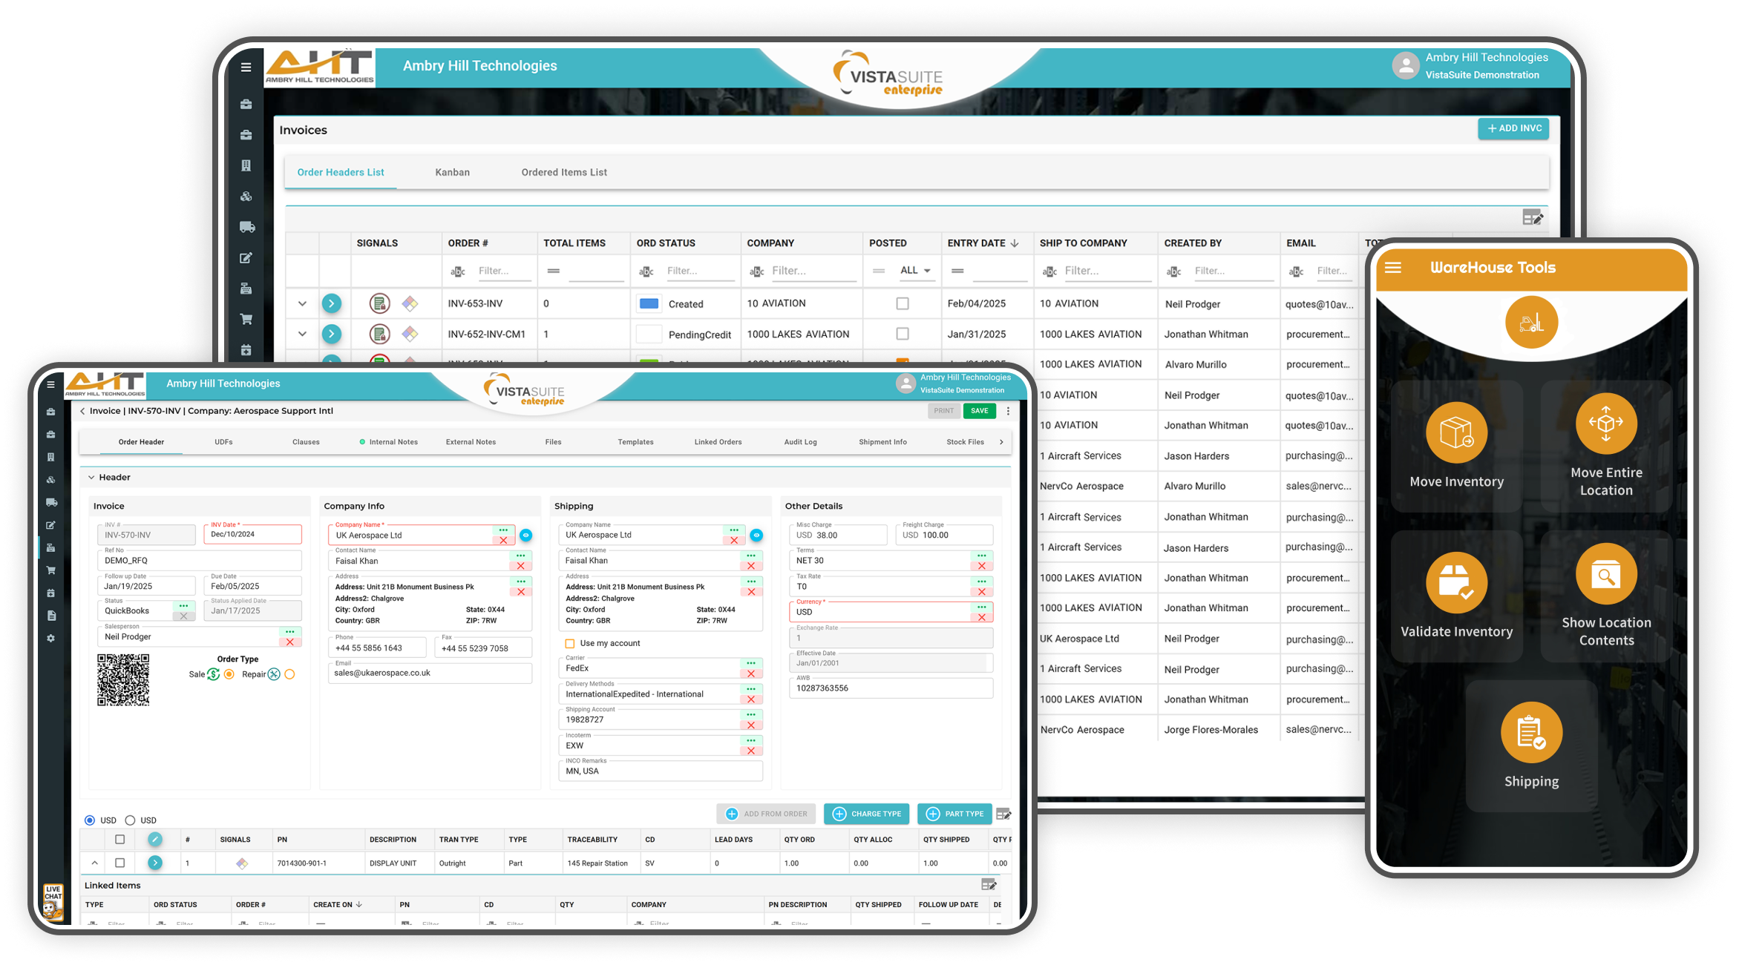
Task: Enable the 'Use my account' checkbox
Action: pyautogui.click(x=569, y=643)
